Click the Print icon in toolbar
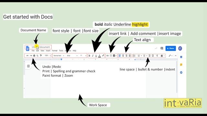Viewport: 207px width, 116px height. [34, 56]
